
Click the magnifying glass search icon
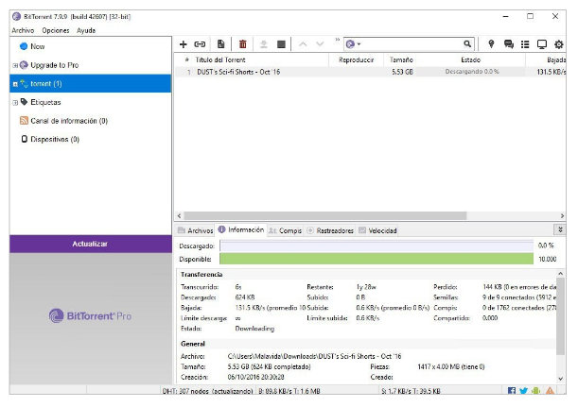467,44
